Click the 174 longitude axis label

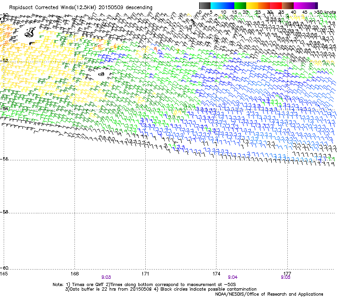pos(216,274)
